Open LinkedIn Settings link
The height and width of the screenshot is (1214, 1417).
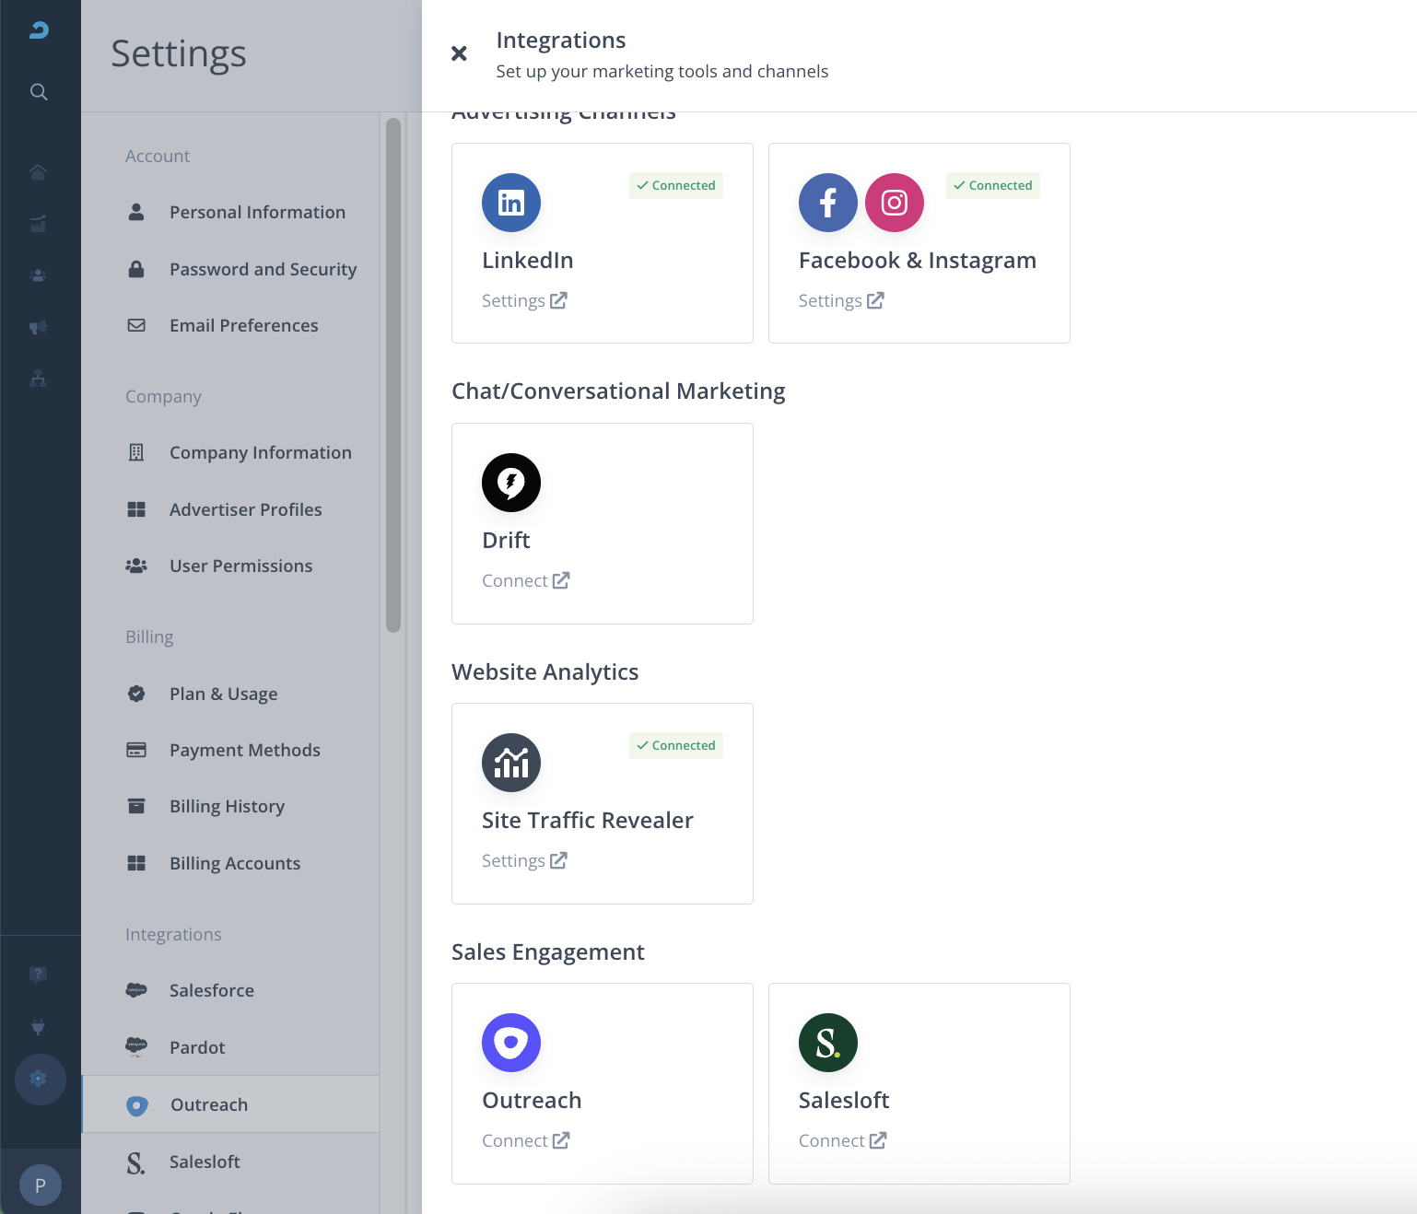[x=523, y=301]
